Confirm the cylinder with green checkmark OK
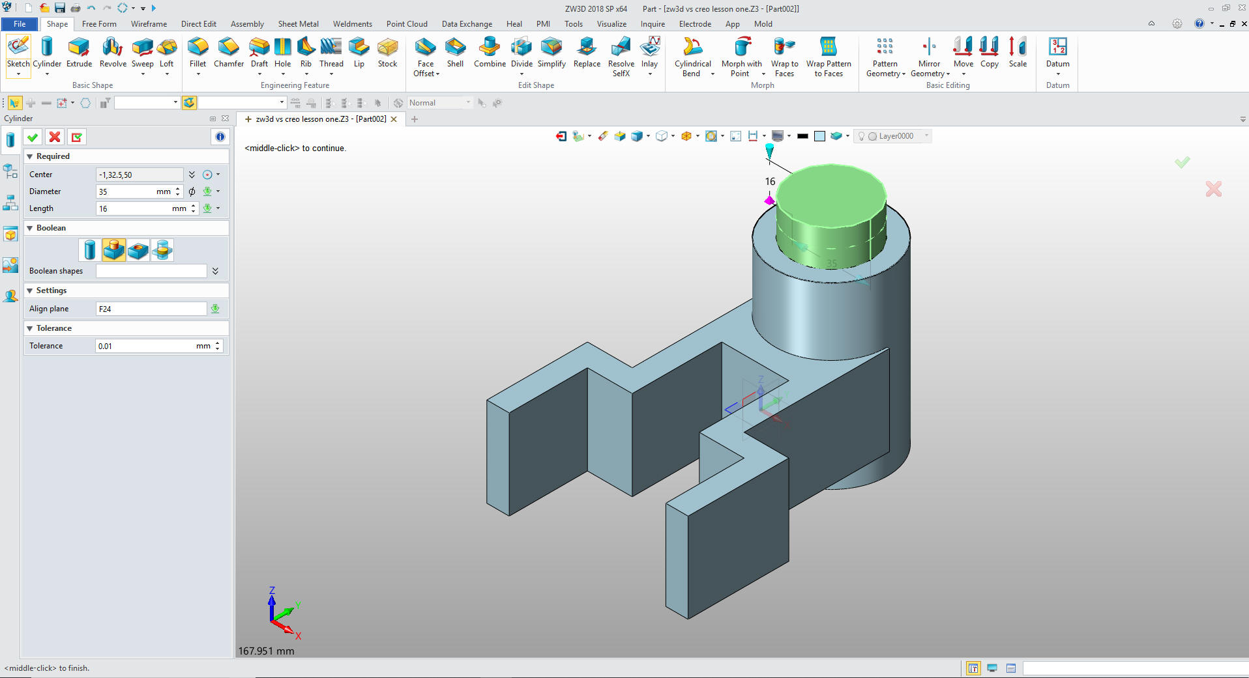Image resolution: width=1249 pixels, height=678 pixels. point(33,137)
